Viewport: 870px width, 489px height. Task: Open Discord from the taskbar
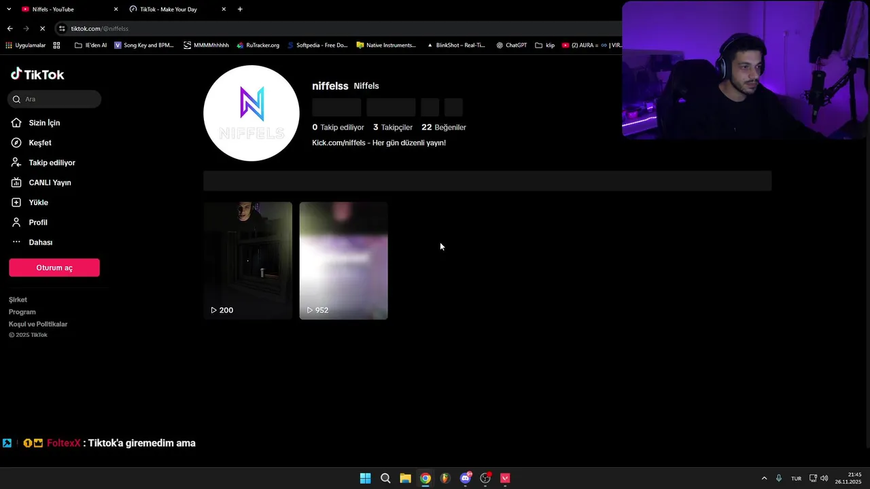pyautogui.click(x=466, y=478)
